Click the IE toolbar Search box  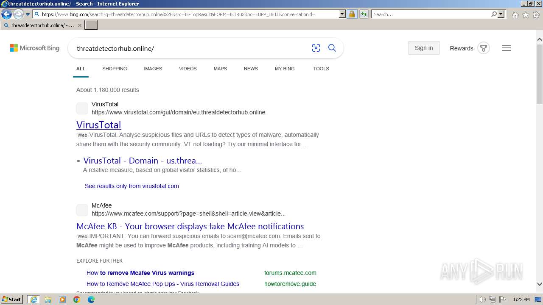(431, 14)
